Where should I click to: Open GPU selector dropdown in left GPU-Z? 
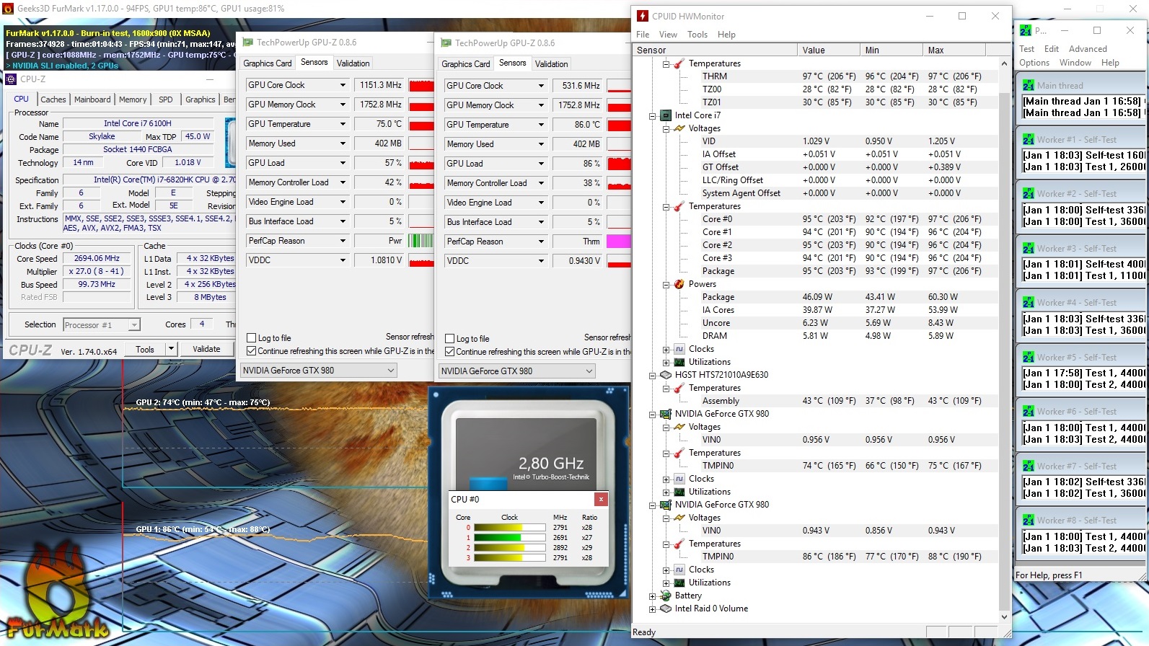pyautogui.click(x=391, y=371)
